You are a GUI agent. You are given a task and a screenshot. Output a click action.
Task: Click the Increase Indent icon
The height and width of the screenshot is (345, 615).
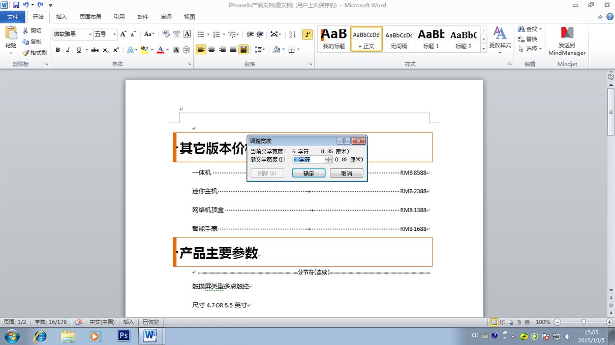[260, 34]
